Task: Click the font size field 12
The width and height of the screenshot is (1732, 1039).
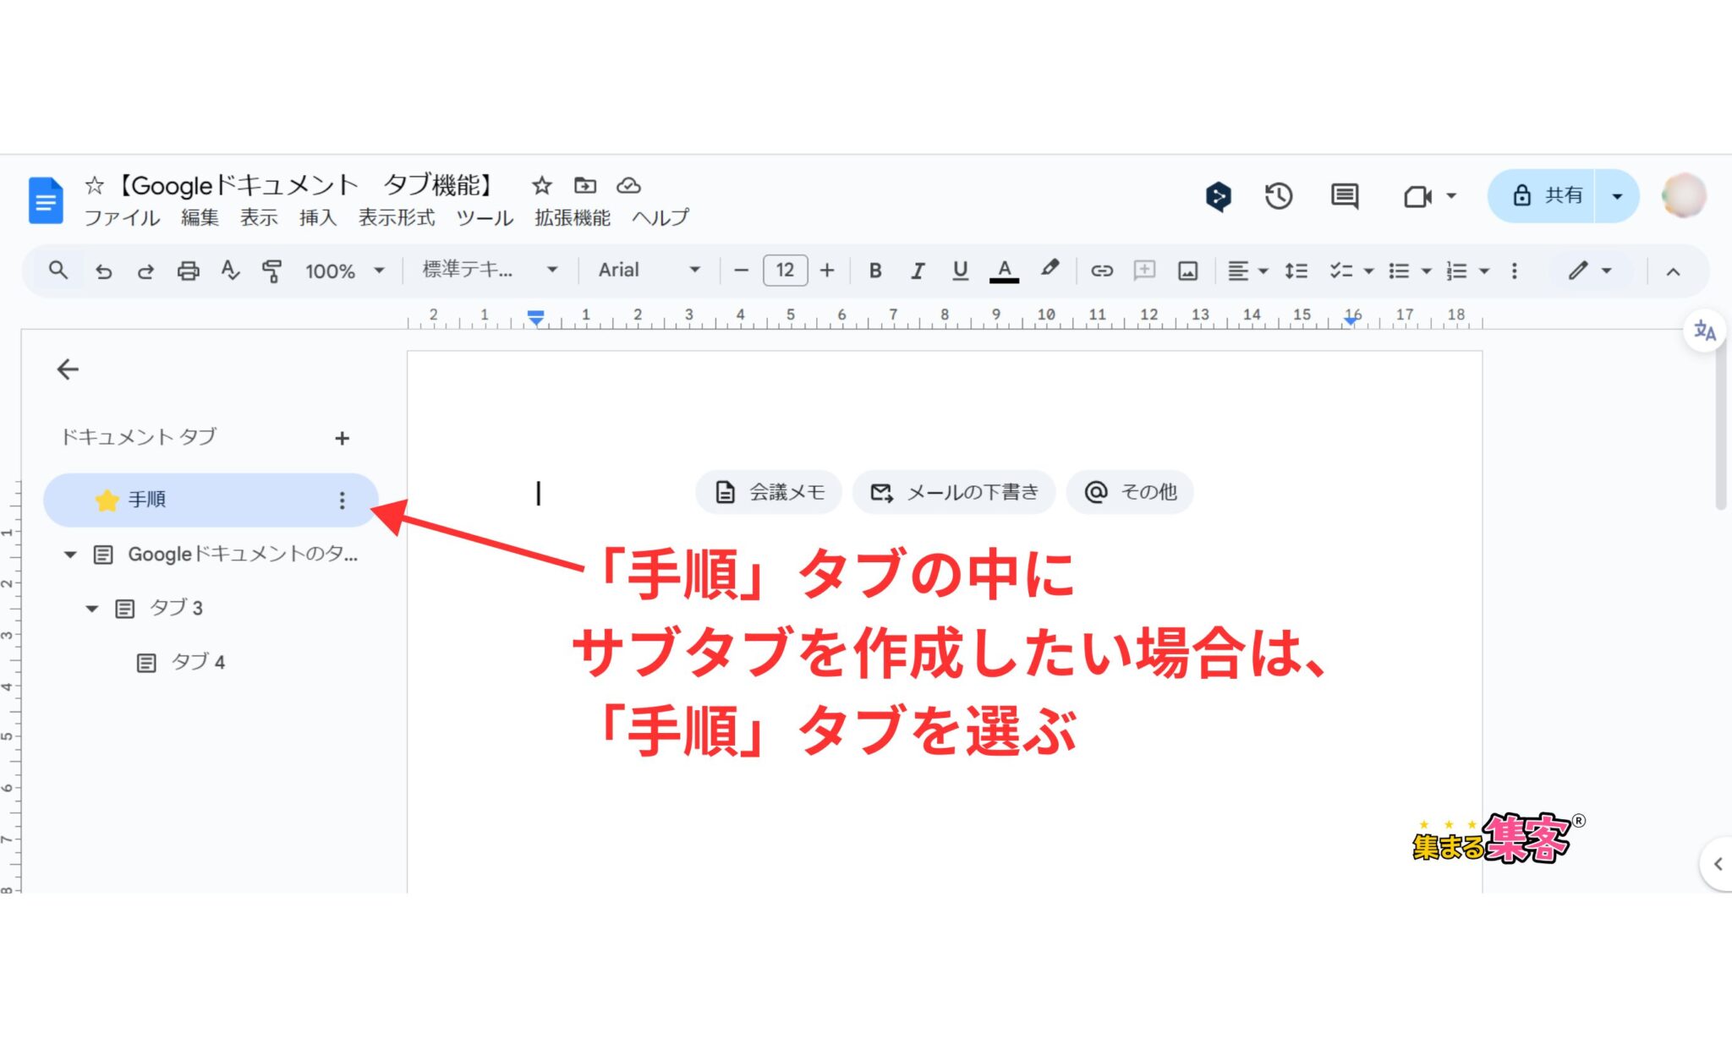Action: pyautogui.click(x=785, y=271)
